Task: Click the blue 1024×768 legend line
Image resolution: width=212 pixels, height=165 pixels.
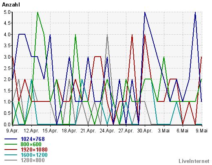Action: (x=11, y=139)
